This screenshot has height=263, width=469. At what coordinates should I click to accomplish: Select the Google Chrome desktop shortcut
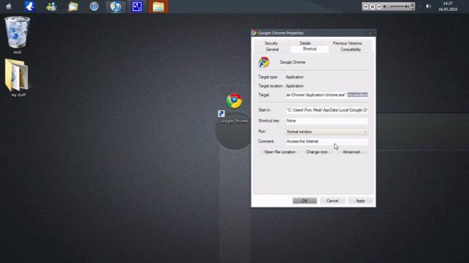234,108
